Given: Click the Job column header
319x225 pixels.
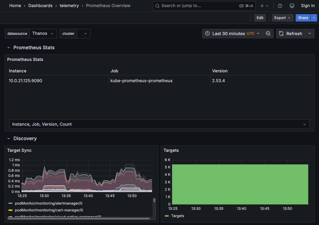Looking at the screenshot, I should click(x=114, y=71).
